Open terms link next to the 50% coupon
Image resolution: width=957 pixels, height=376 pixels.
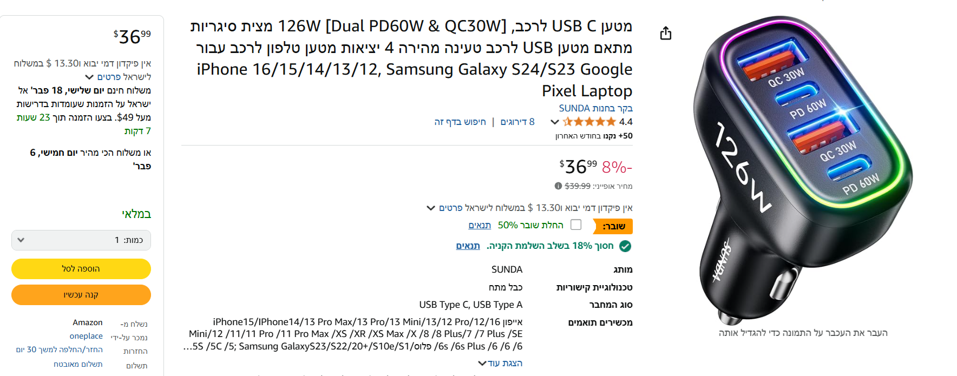coord(480,225)
